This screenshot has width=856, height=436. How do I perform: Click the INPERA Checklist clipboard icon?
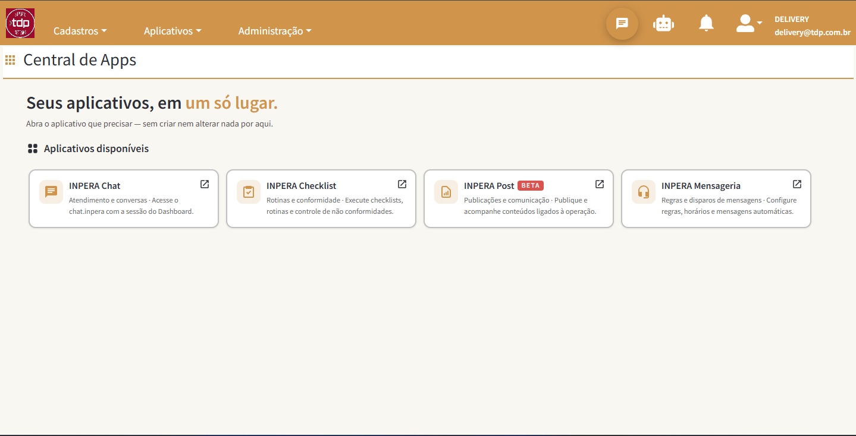249,192
